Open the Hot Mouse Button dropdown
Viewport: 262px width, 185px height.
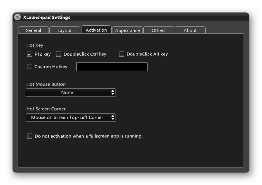[x=71, y=92]
